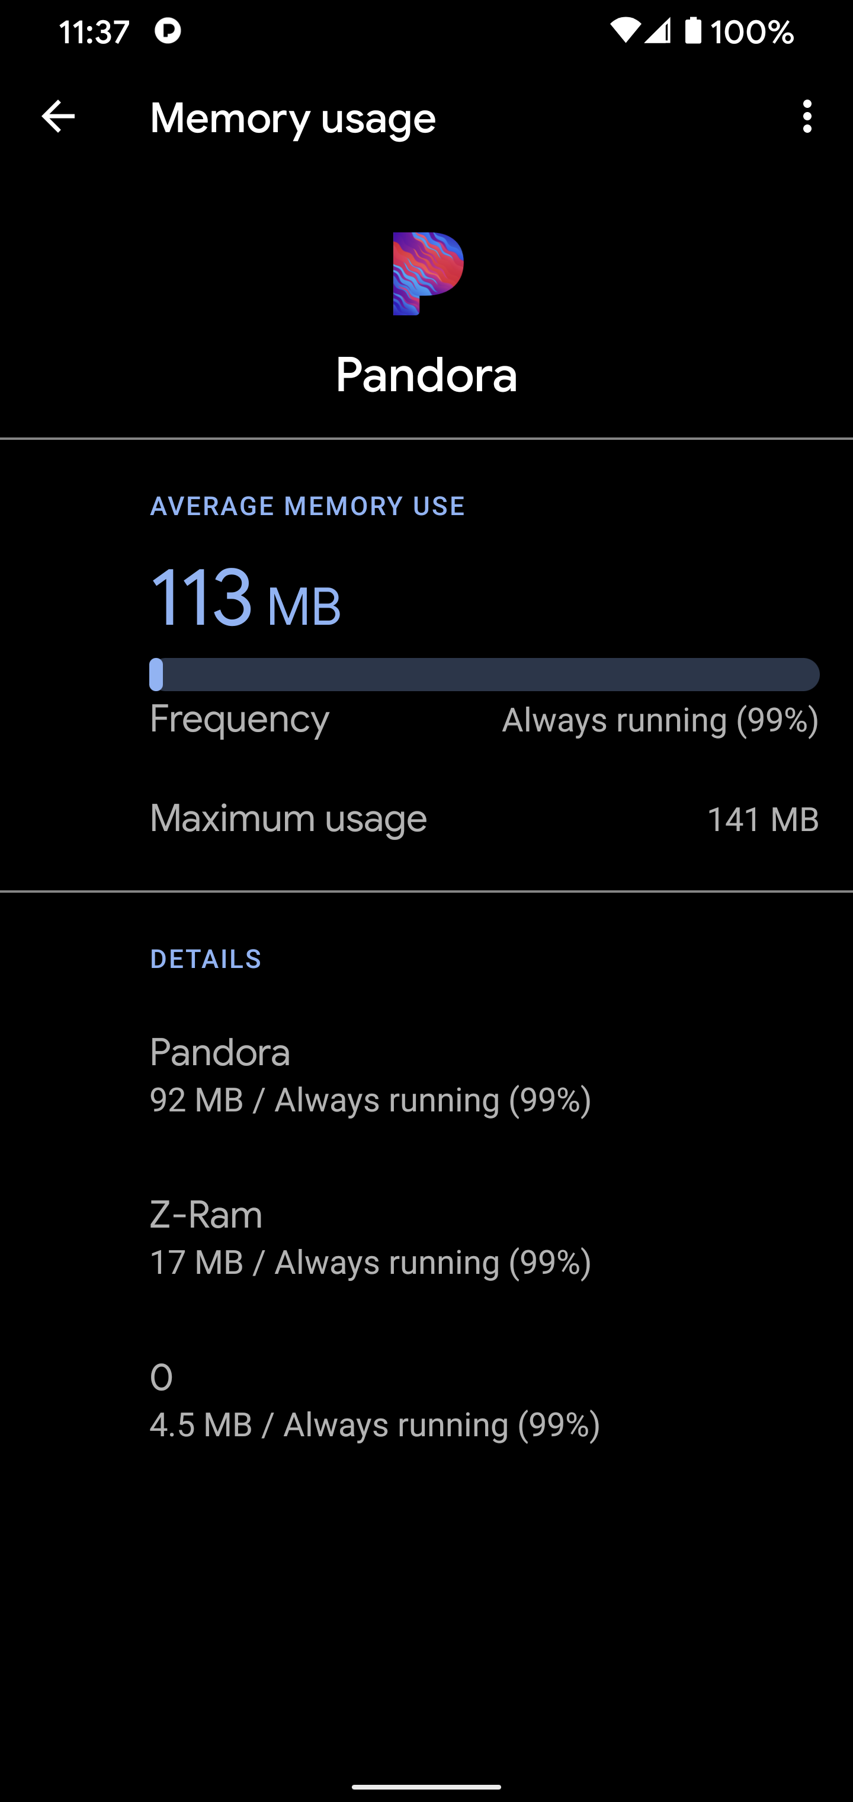The height and width of the screenshot is (1802, 853).
Task: Tap the back arrow icon
Action: coord(58,116)
